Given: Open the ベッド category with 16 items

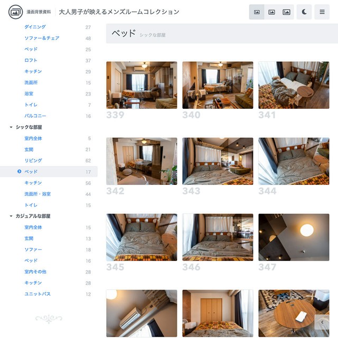Looking at the screenshot, I should pyautogui.click(x=31, y=260).
